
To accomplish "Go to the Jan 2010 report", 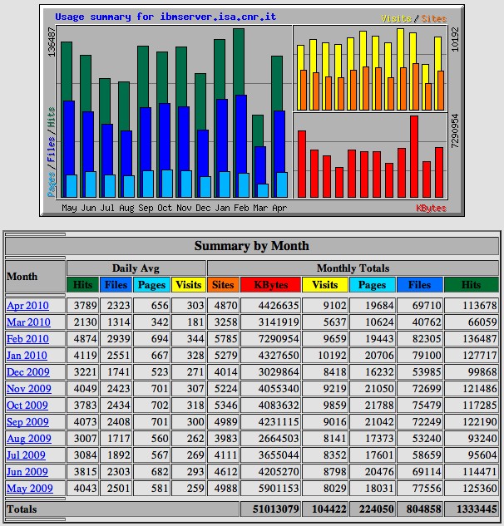I will coord(27,356).
